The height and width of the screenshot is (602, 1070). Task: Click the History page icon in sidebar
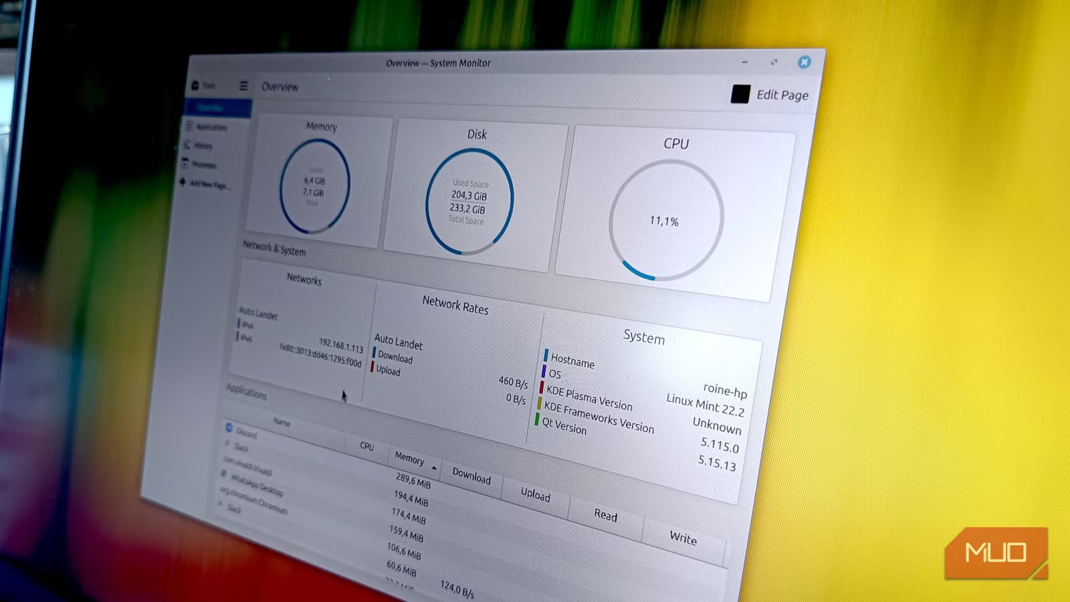(187, 144)
